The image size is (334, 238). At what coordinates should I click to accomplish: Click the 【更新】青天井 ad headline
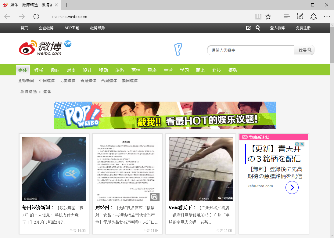pos(275,153)
